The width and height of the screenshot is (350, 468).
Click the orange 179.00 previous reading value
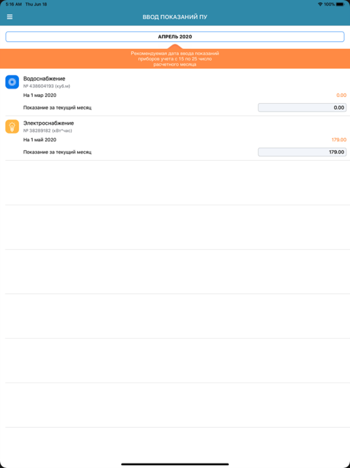pos(339,140)
